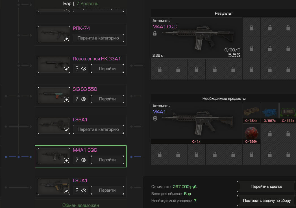The image size is (296, 208).
Task: Select the brown item requiring 364x
Action: pyautogui.click(x=251, y=113)
